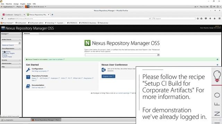
Task: Click the screen icon in top panel
Action: [211, 7]
